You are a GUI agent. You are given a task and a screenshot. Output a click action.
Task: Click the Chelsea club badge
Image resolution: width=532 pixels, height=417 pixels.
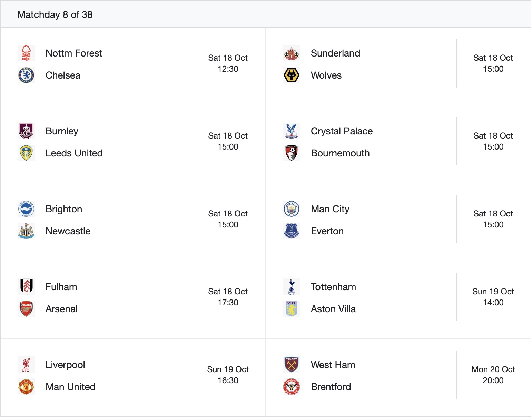pos(26,75)
